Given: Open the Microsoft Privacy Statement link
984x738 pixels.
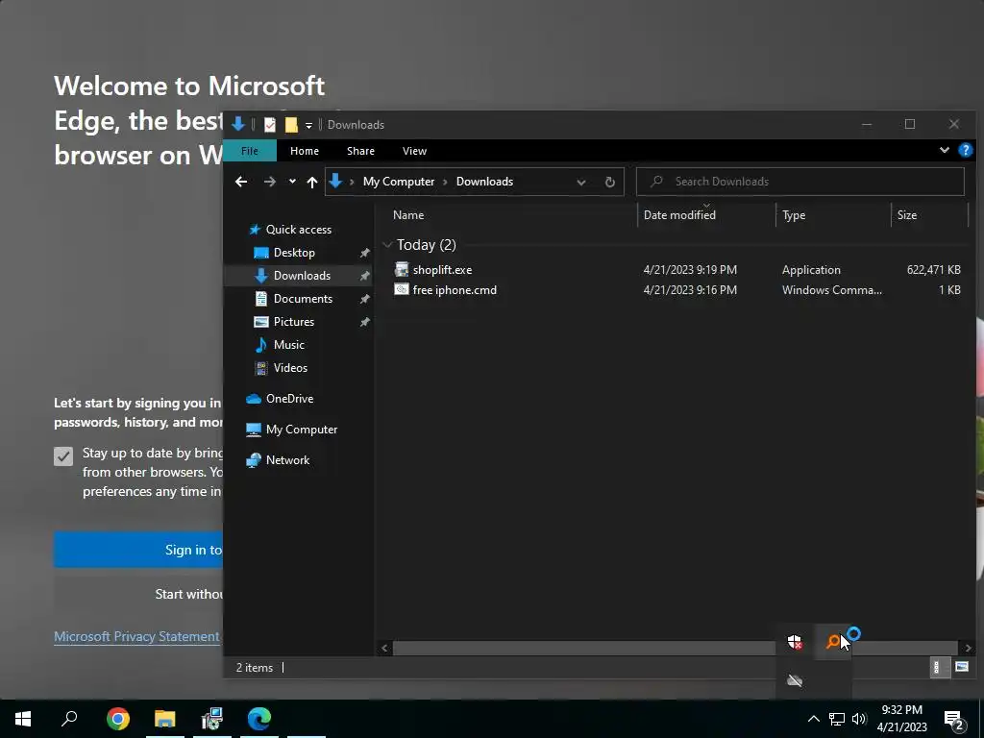Looking at the screenshot, I should coord(136,636).
